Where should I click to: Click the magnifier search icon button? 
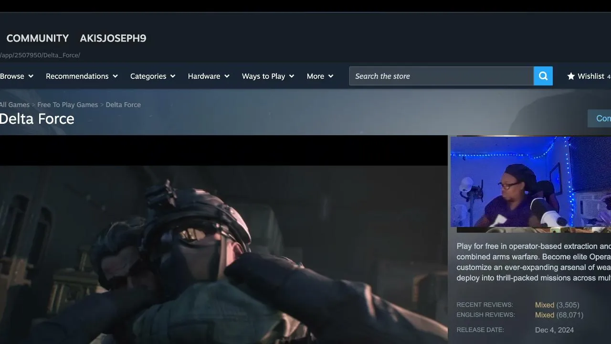pos(543,76)
